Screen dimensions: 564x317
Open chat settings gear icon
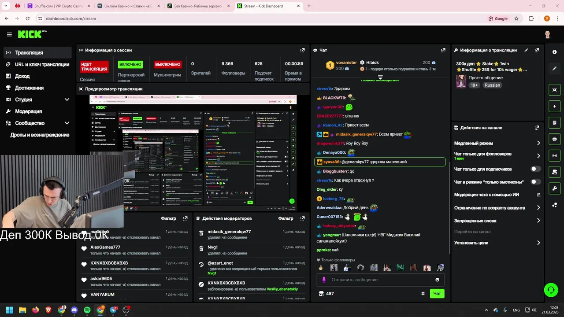tap(423, 294)
